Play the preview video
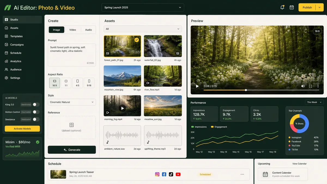 coord(197,86)
